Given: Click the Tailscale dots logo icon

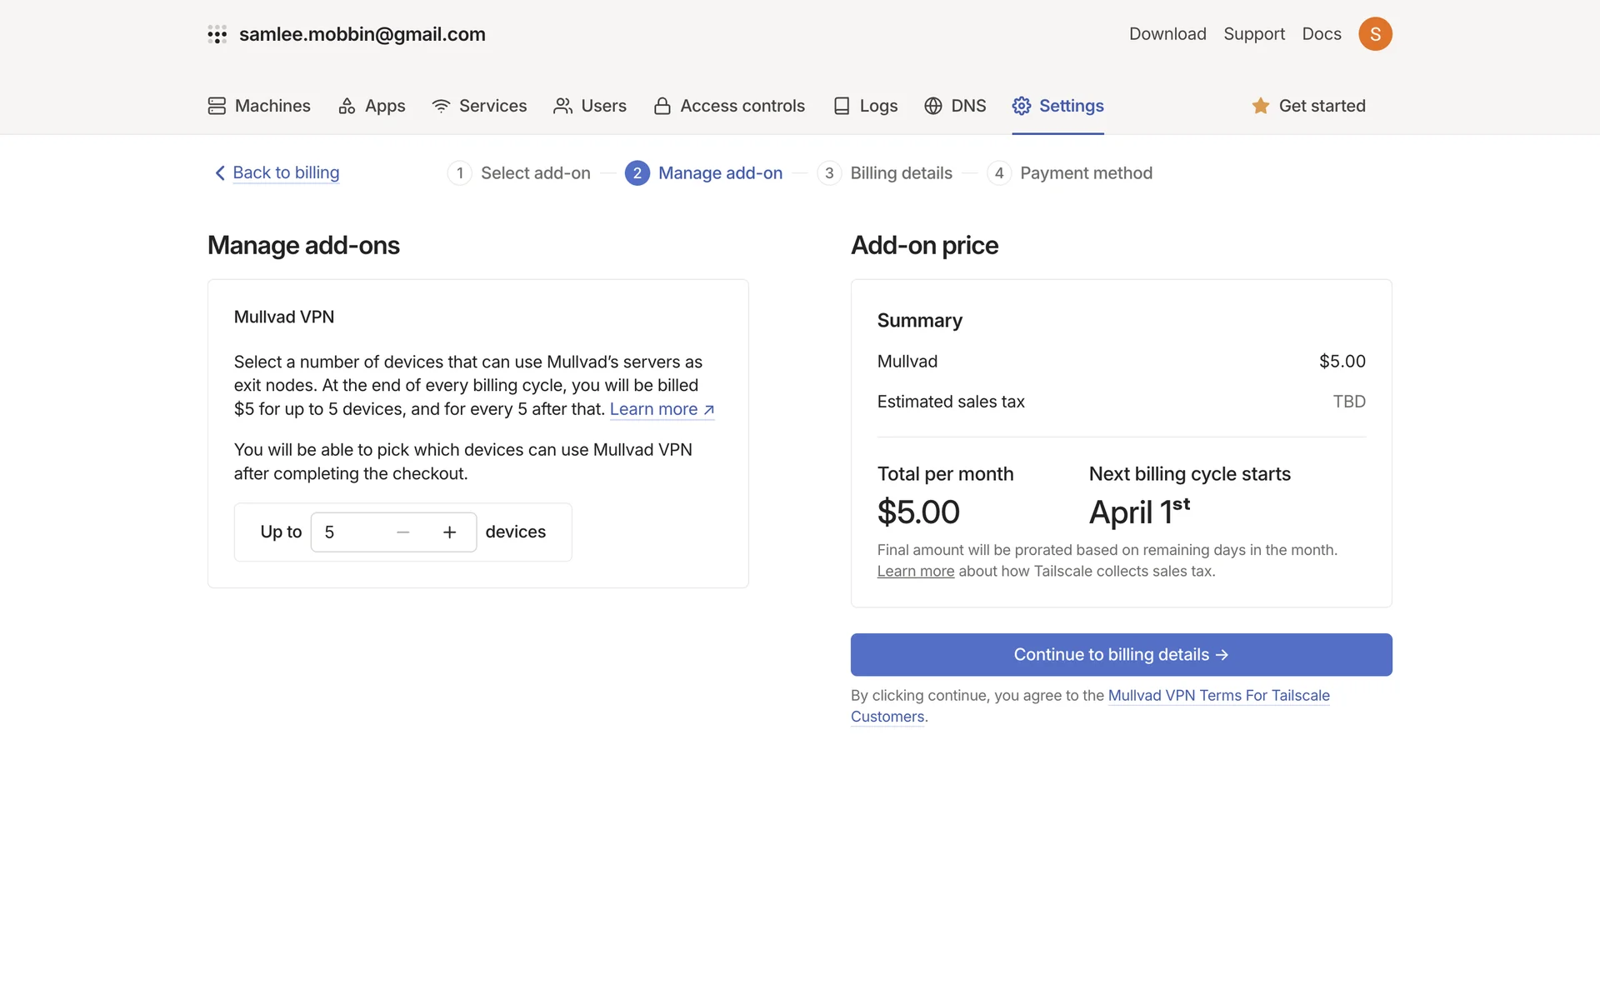Looking at the screenshot, I should coord(217,34).
